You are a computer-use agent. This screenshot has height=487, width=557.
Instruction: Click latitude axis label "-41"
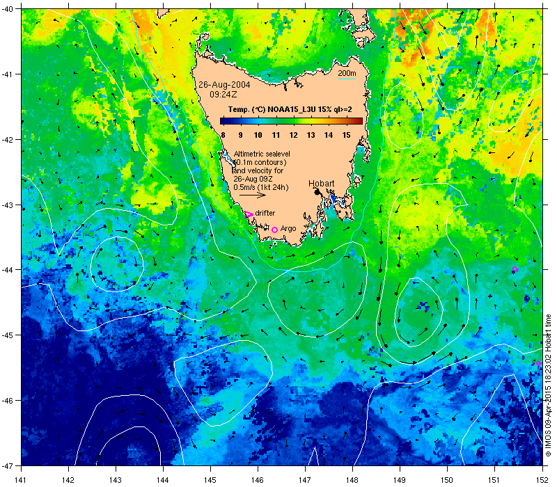6,74
